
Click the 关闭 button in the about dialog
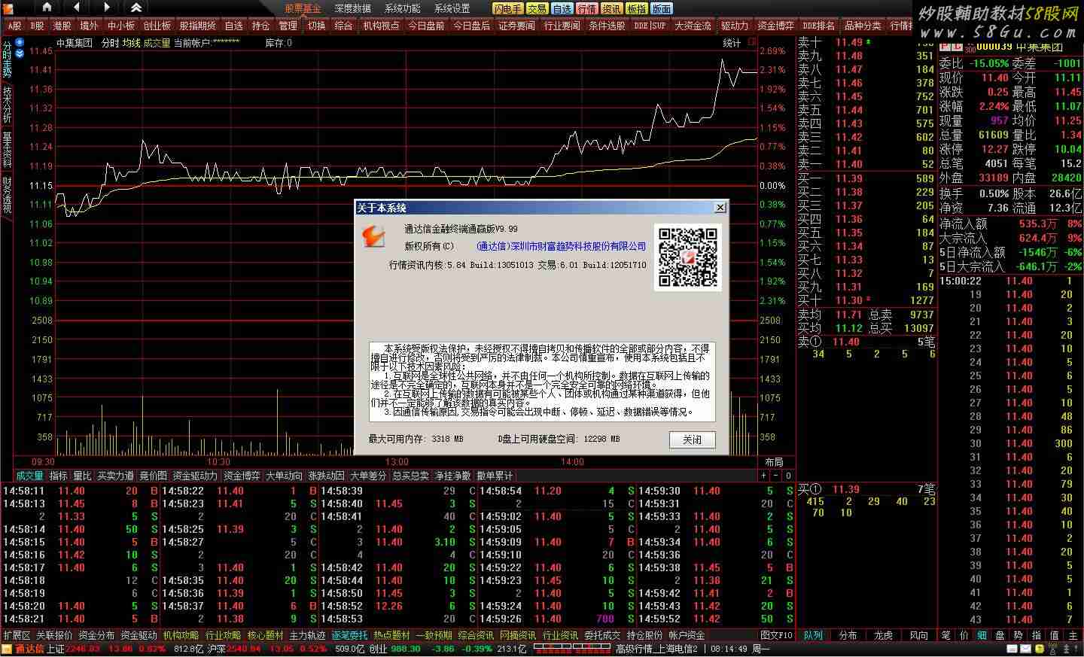click(692, 440)
